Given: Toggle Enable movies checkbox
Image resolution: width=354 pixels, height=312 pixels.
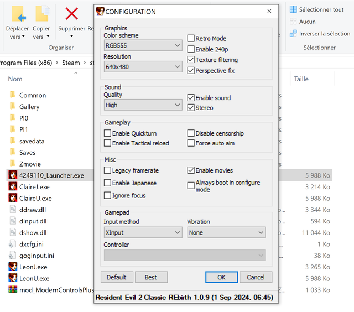Looking at the screenshot, I should point(191,170).
